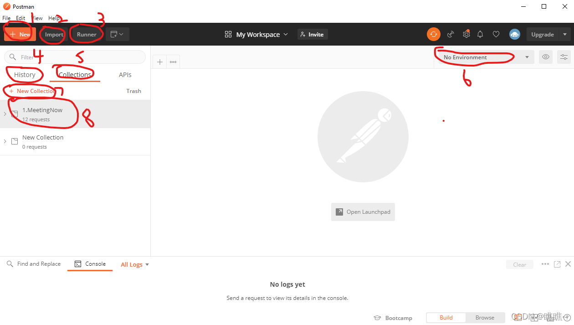Open notifications bell in header
The width and height of the screenshot is (574, 325).
coord(480,34)
